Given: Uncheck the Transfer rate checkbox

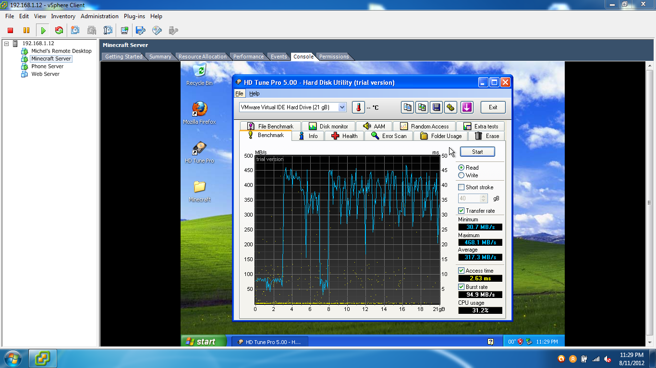Looking at the screenshot, I should click(462, 211).
